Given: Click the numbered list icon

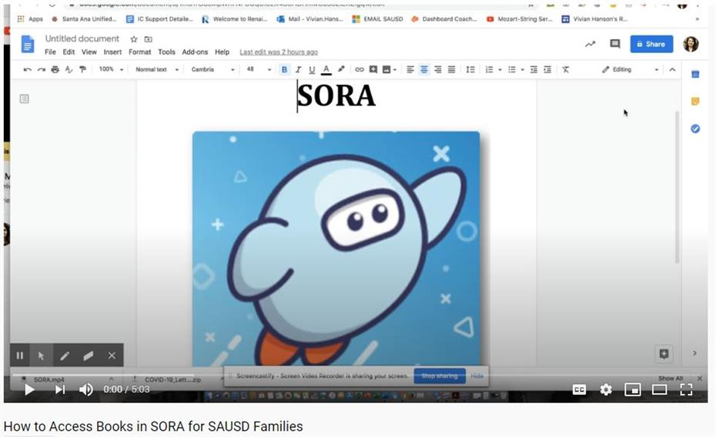Looking at the screenshot, I should [489, 70].
